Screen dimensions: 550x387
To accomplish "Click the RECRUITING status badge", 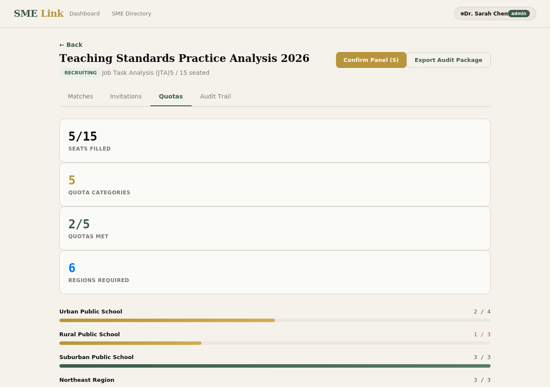I will [80, 72].
